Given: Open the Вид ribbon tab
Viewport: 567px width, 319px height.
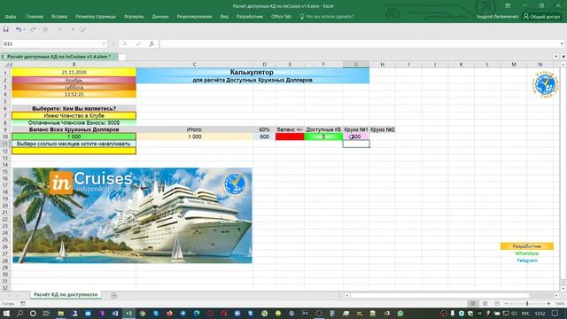Looking at the screenshot, I should (224, 17).
